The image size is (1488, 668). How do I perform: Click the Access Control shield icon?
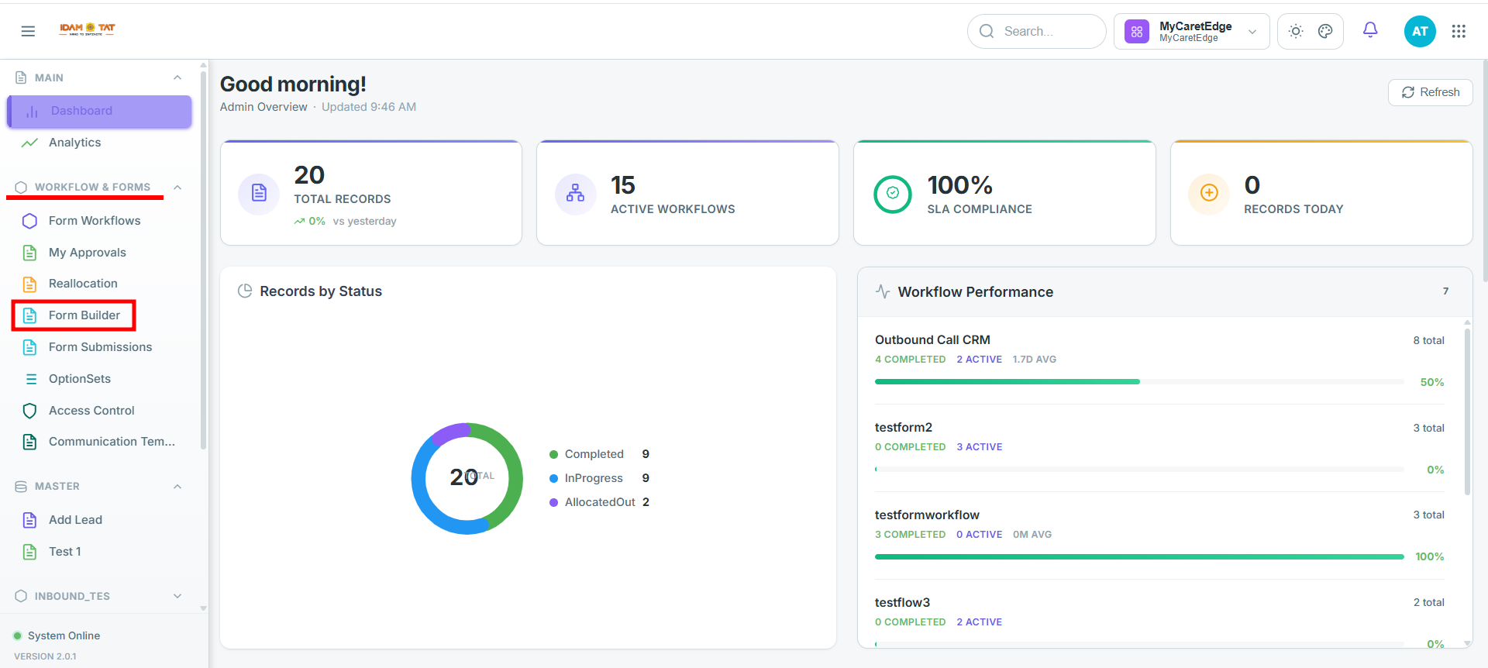(x=29, y=411)
